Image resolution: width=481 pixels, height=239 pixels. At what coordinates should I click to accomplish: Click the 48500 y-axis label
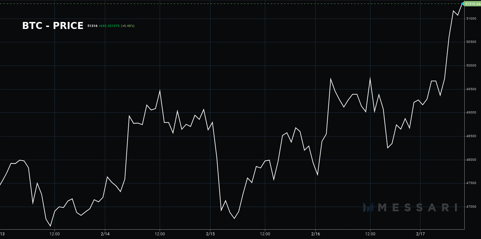471,136
